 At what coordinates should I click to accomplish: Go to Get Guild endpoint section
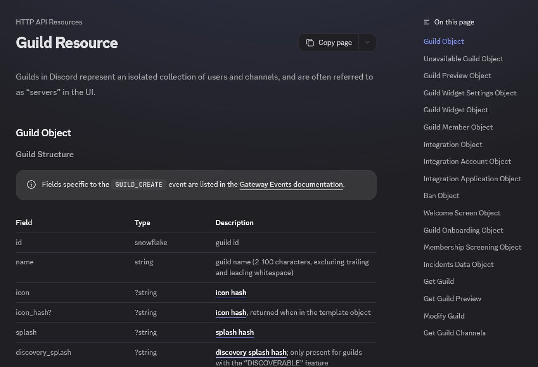pyautogui.click(x=438, y=281)
